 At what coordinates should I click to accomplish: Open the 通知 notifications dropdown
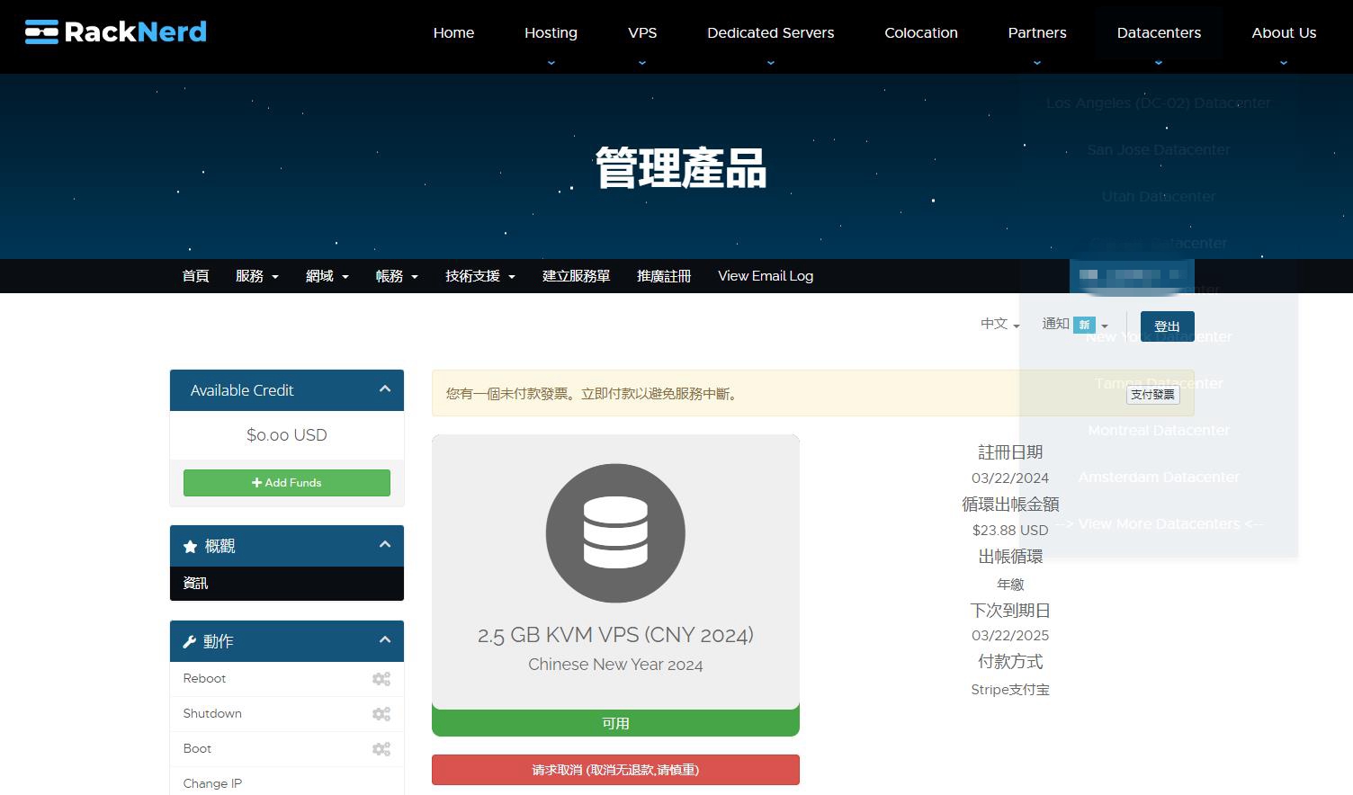pyautogui.click(x=1074, y=324)
